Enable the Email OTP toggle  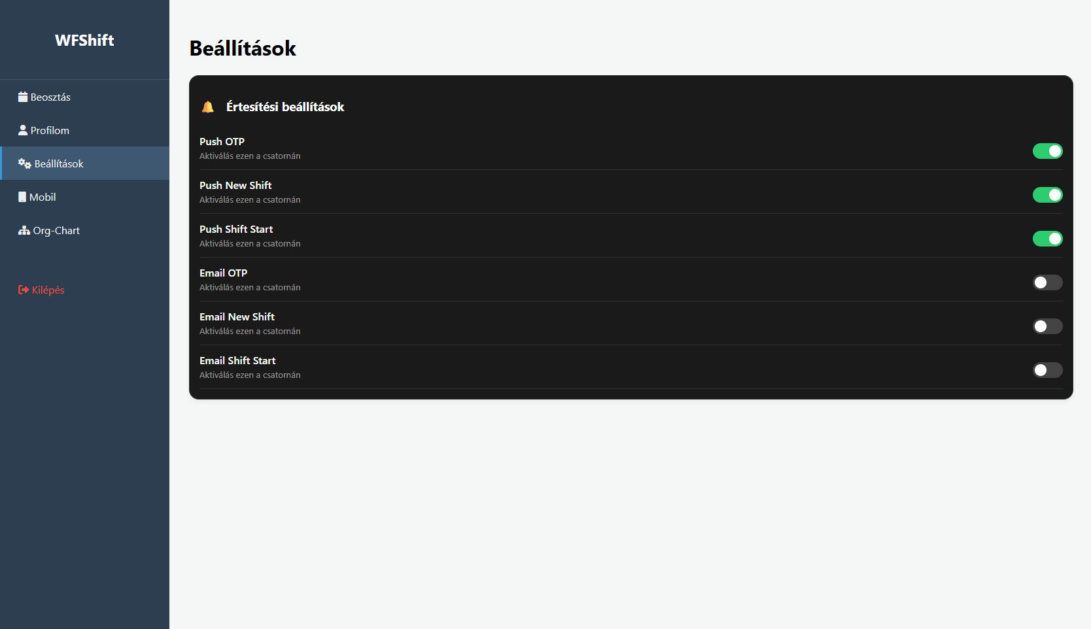(x=1047, y=282)
